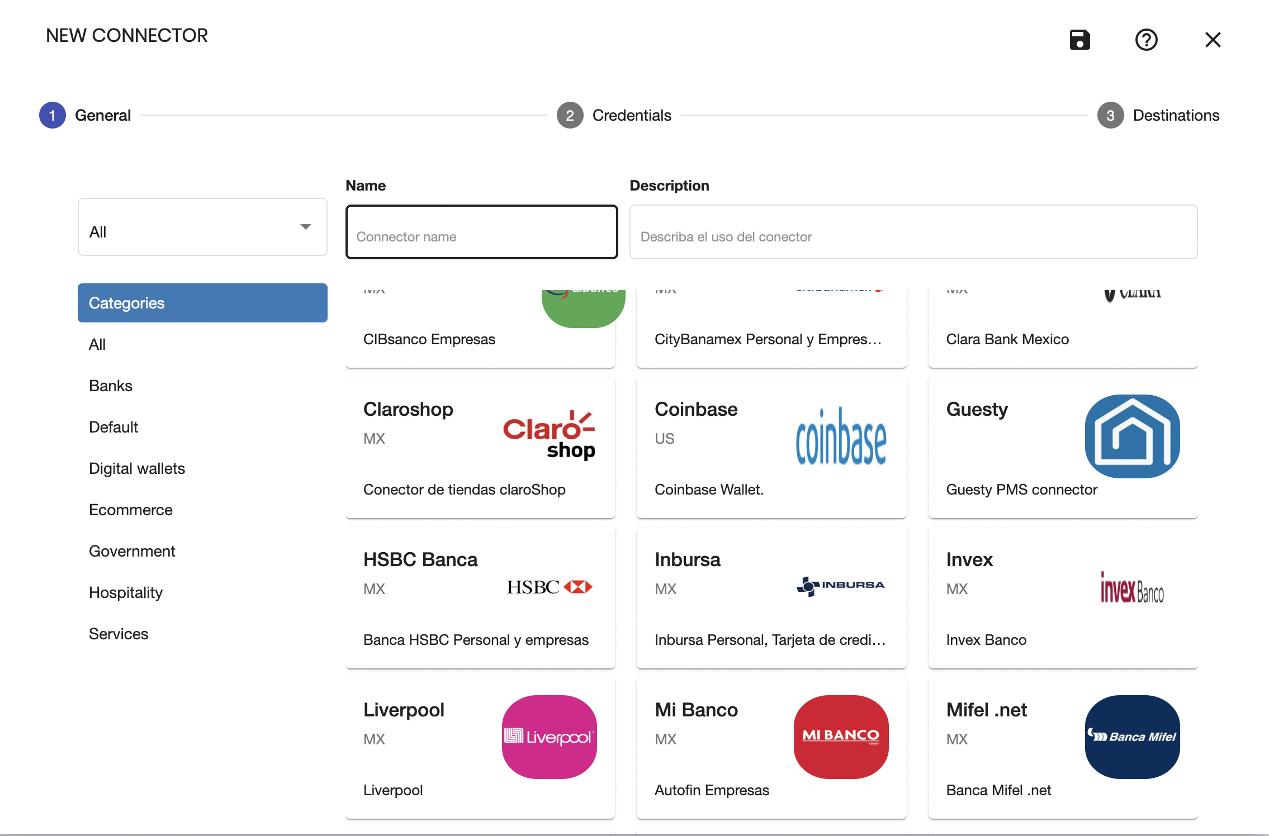Screen dimensions: 1269x836
Task: Filter connectors by Banks category
Action: coord(111,386)
